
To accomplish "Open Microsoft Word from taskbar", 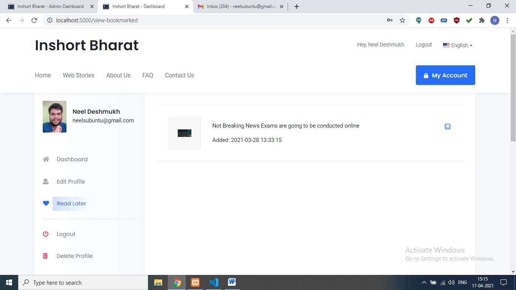I will [232, 282].
